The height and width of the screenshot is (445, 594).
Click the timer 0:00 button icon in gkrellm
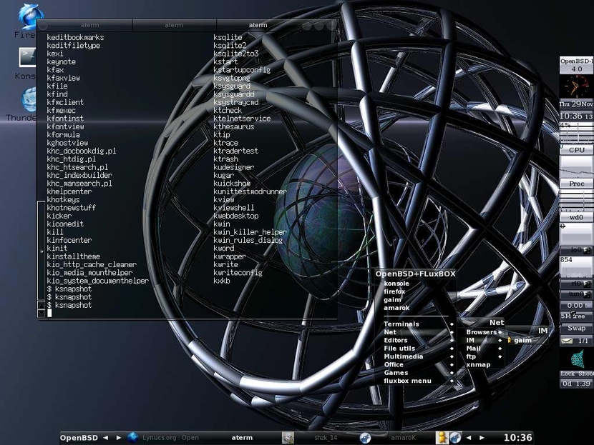pos(588,305)
